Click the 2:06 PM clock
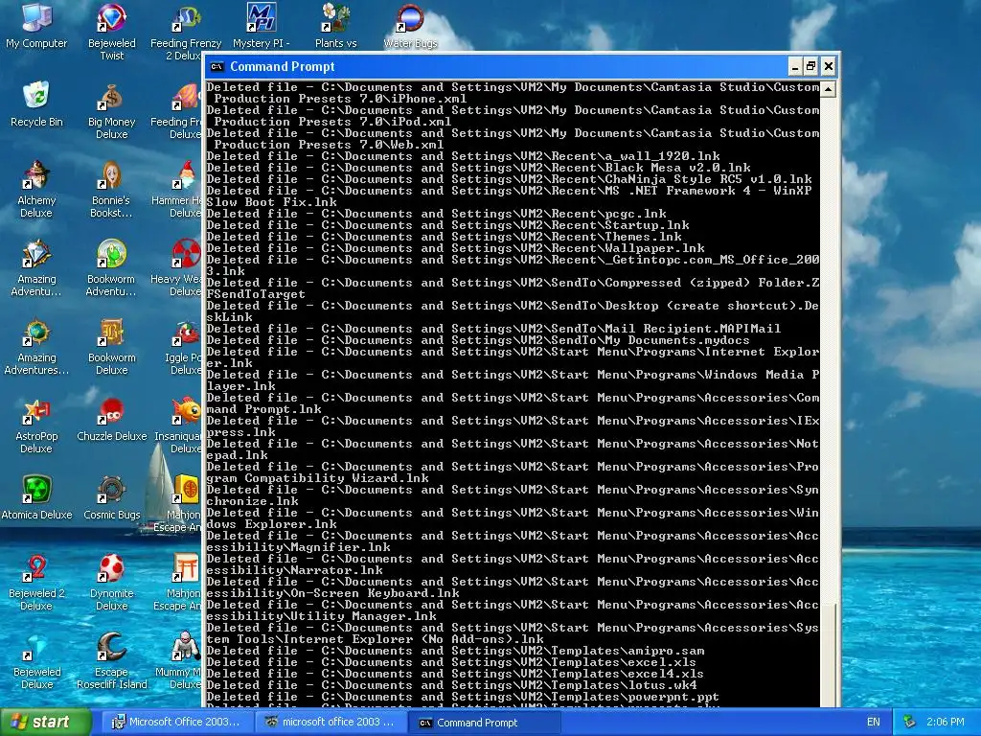This screenshot has height=736, width=981. pos(945,722)
